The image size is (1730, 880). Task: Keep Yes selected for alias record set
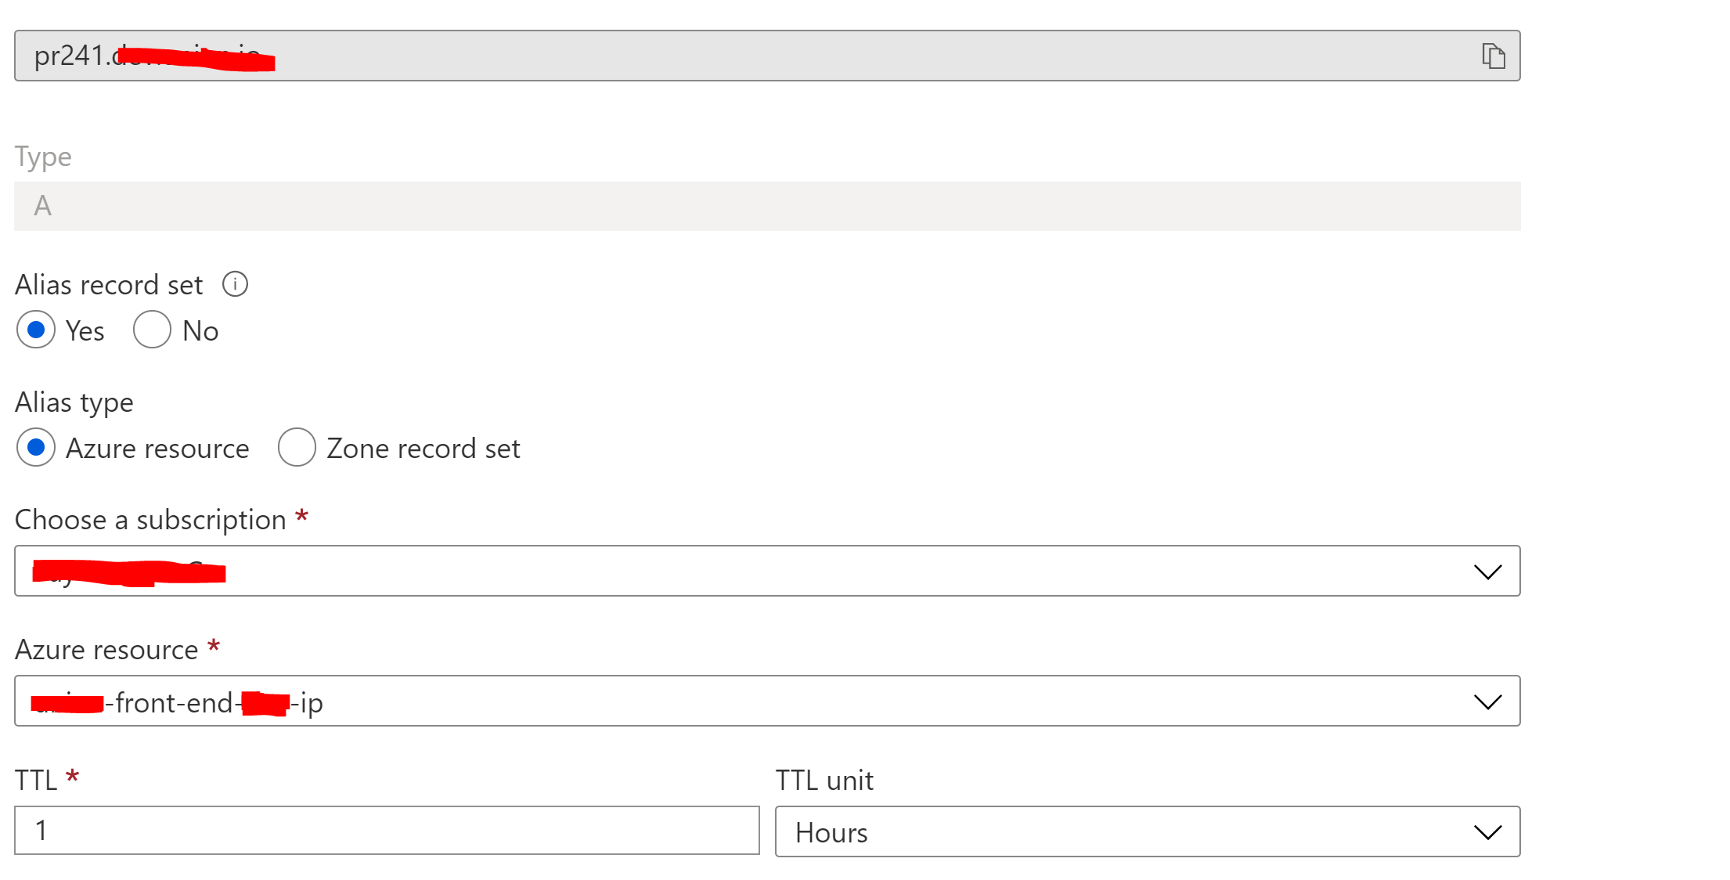click(36, 330)
